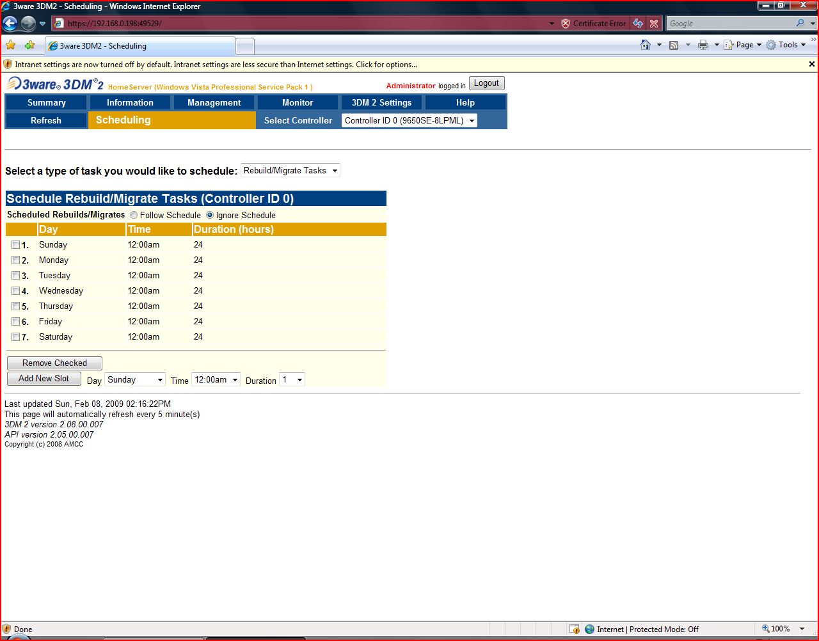Screen dimensions: 819x641
Task: Open the search provider options arrow
Action: 813,24
